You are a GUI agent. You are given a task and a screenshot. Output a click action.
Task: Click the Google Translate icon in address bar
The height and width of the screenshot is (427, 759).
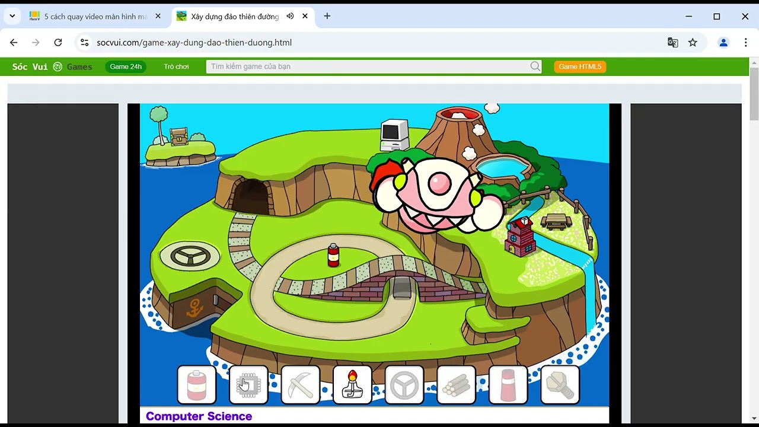pos(672,43)
